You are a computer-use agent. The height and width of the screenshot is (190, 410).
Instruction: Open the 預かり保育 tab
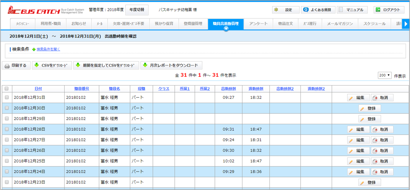(164, 24)
